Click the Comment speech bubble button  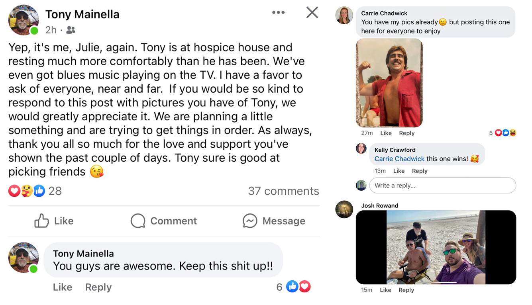click(x=164, y=221)
